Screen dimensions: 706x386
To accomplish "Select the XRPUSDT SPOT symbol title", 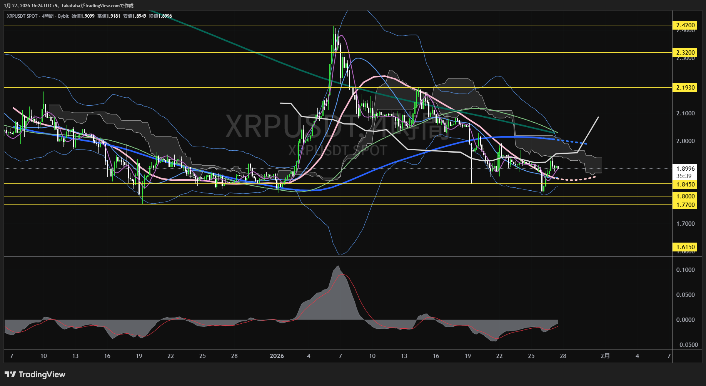I will 22,16.
